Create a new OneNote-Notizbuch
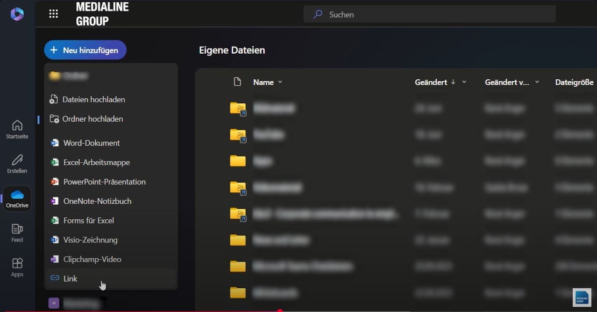The width and height of the screenshot is (597, 312). click(111, 201)
